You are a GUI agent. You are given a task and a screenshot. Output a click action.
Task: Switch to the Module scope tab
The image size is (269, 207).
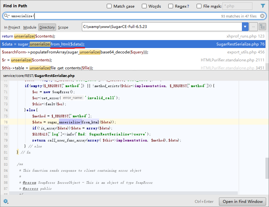tap(30, 27)
